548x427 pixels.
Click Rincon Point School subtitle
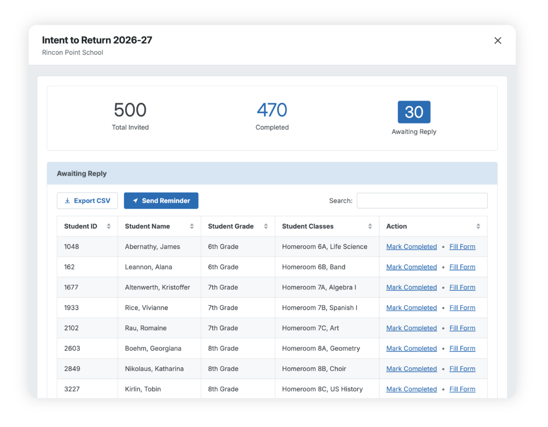(x=73, y=53)
